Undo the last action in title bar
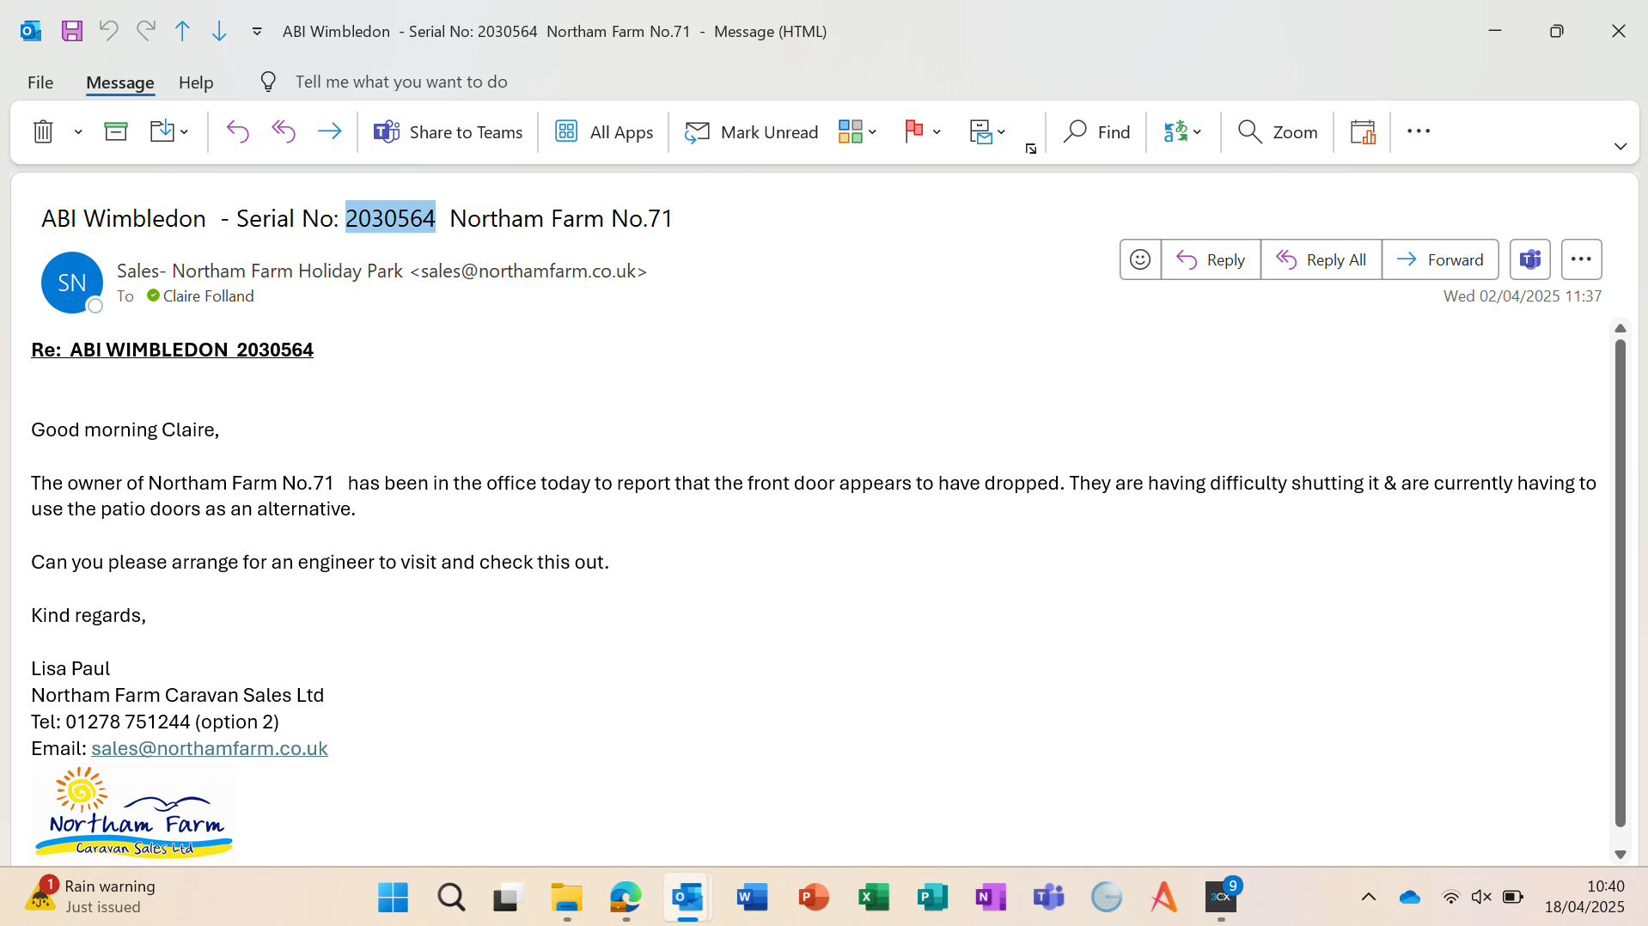 point(108,31)
